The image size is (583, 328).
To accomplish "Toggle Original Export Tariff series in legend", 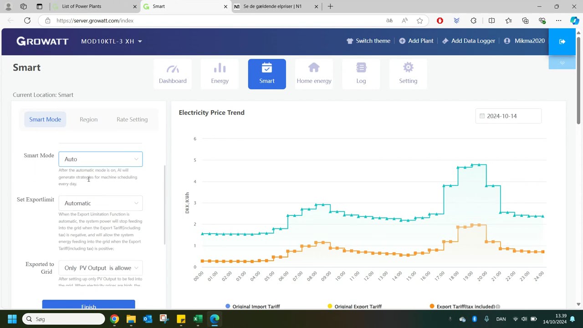I will (x=355, y=307).
